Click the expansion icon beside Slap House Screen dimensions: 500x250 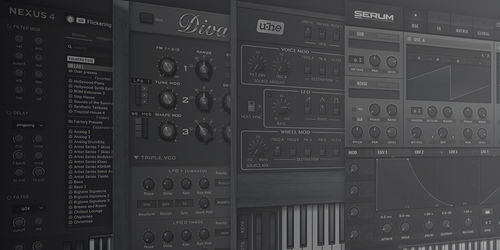[x=70, y=96]
